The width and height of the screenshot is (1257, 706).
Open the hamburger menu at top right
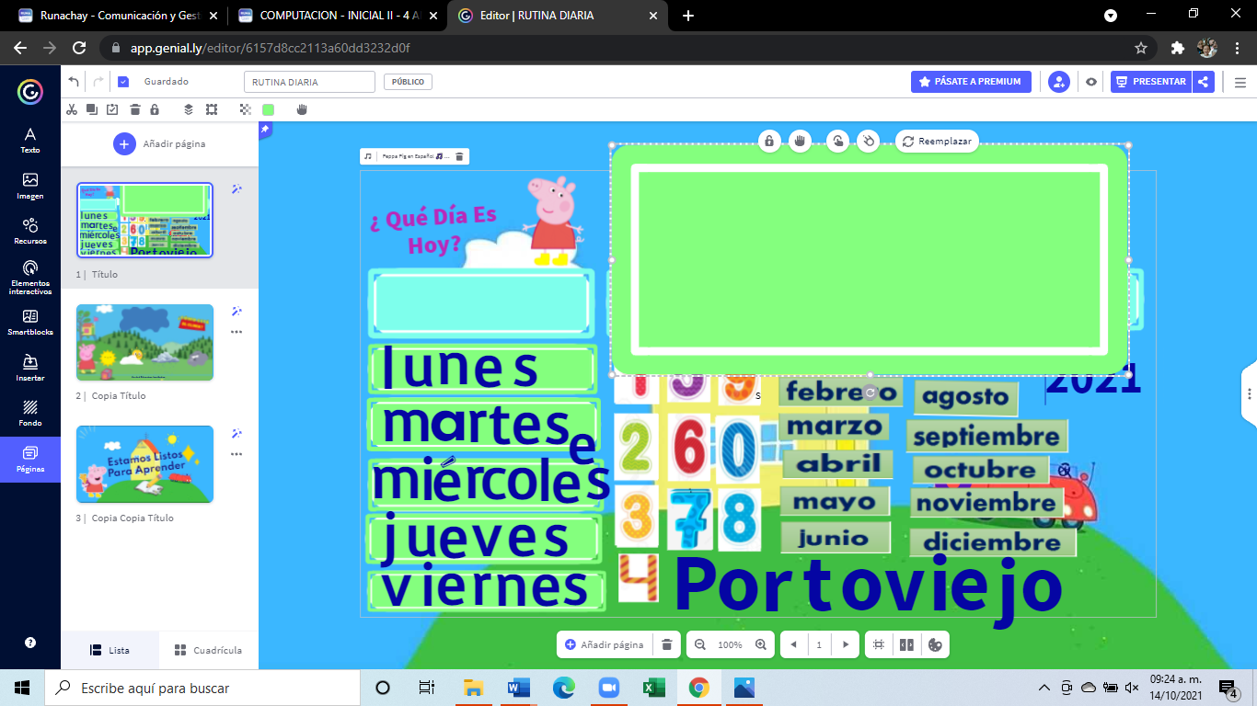[1240, 82]
